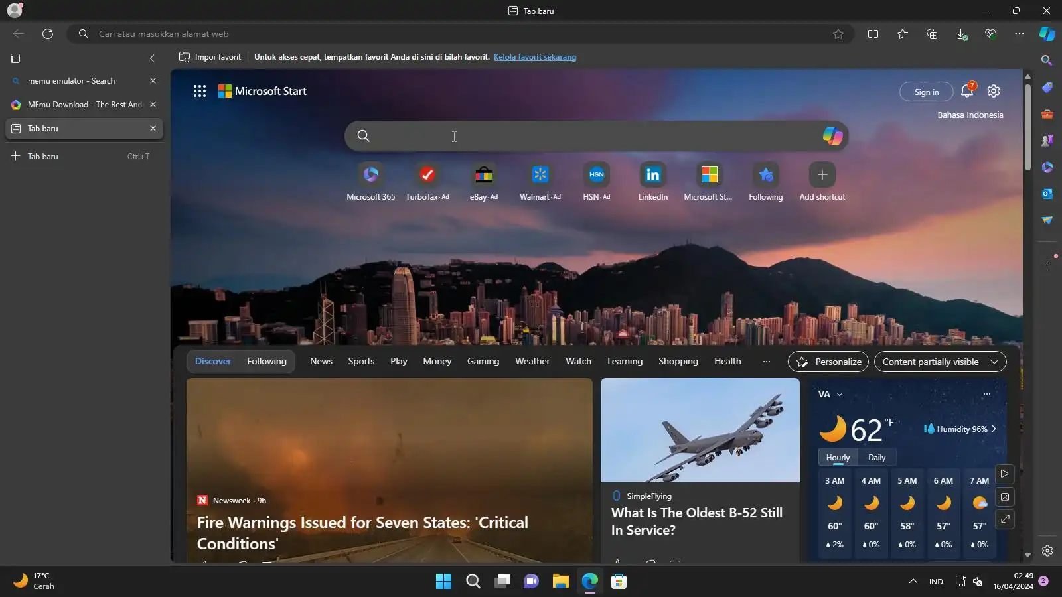Open Collections from the toolbar

point(932,34)
